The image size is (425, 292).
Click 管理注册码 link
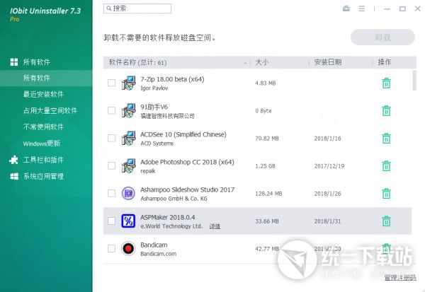tap(400, 277)
